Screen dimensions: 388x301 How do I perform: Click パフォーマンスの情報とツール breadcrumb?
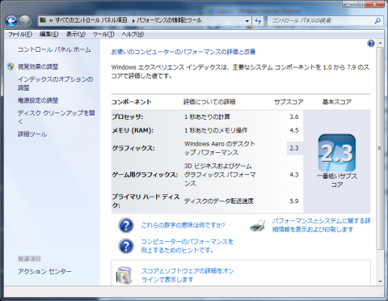[x=169, y=20]
